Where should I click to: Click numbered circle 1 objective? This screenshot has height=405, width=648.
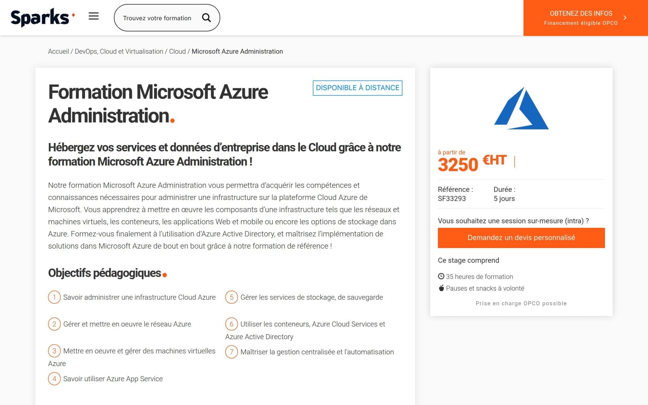click(54, 297)
